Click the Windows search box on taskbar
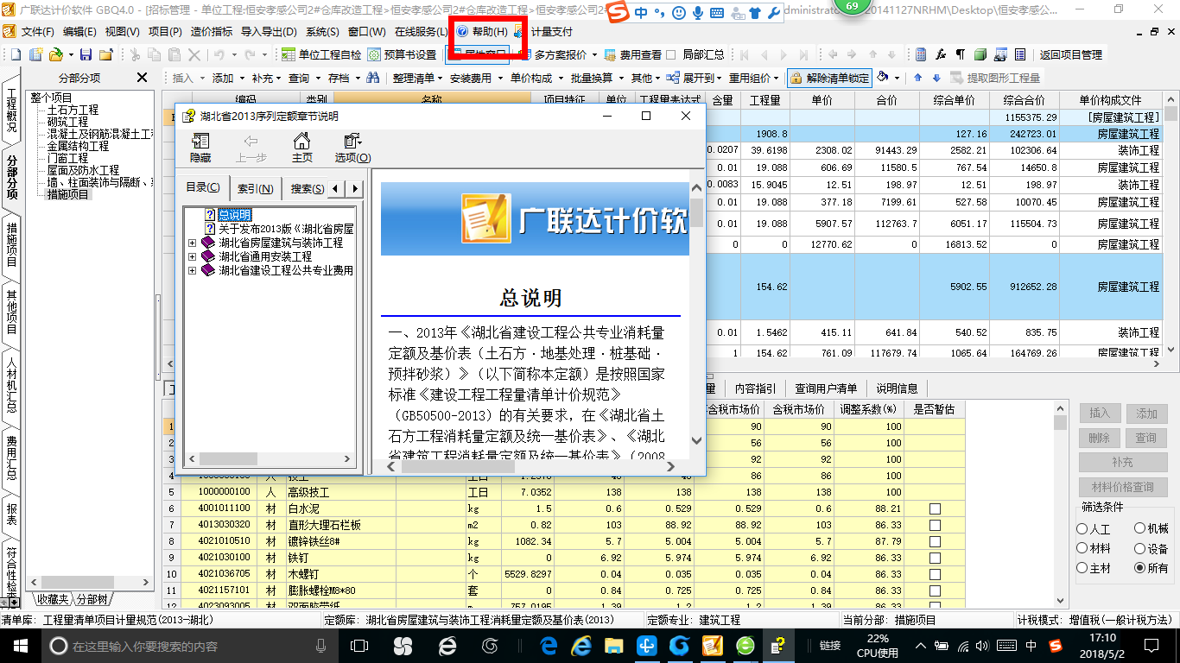This screenshot has height=663, width=1180. 188,646
